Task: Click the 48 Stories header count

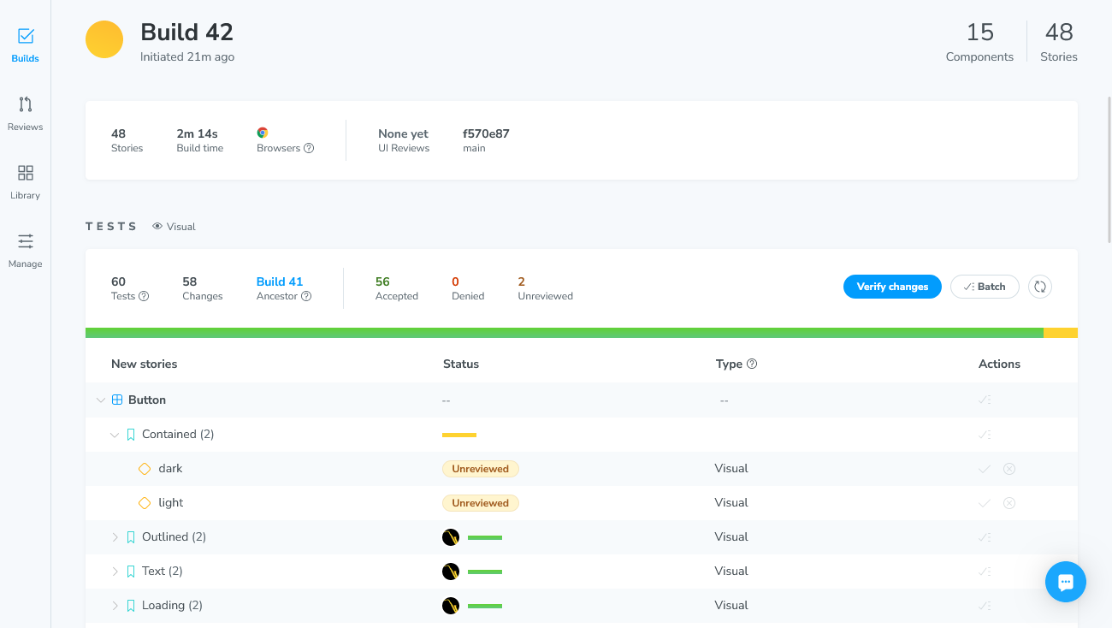Action: click(x=1059, y=42)
